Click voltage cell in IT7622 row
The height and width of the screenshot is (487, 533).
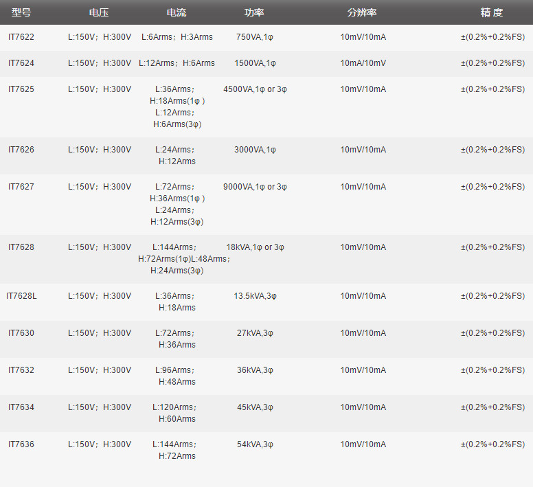[x=100, y=37]
